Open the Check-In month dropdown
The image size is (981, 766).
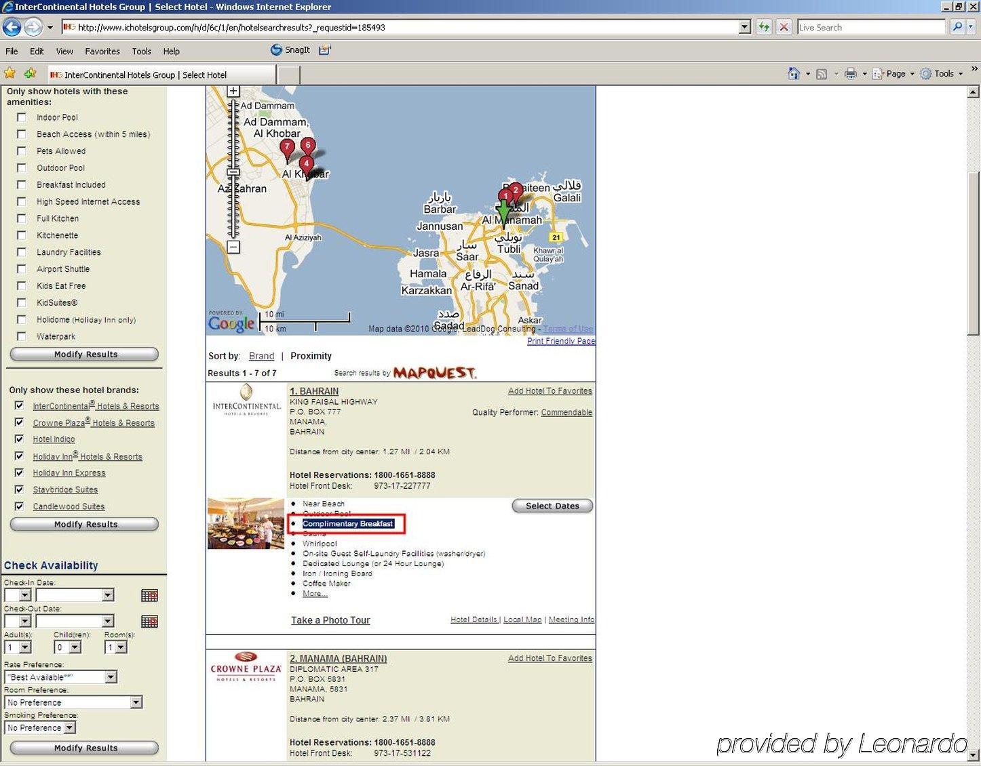(75, 595)
